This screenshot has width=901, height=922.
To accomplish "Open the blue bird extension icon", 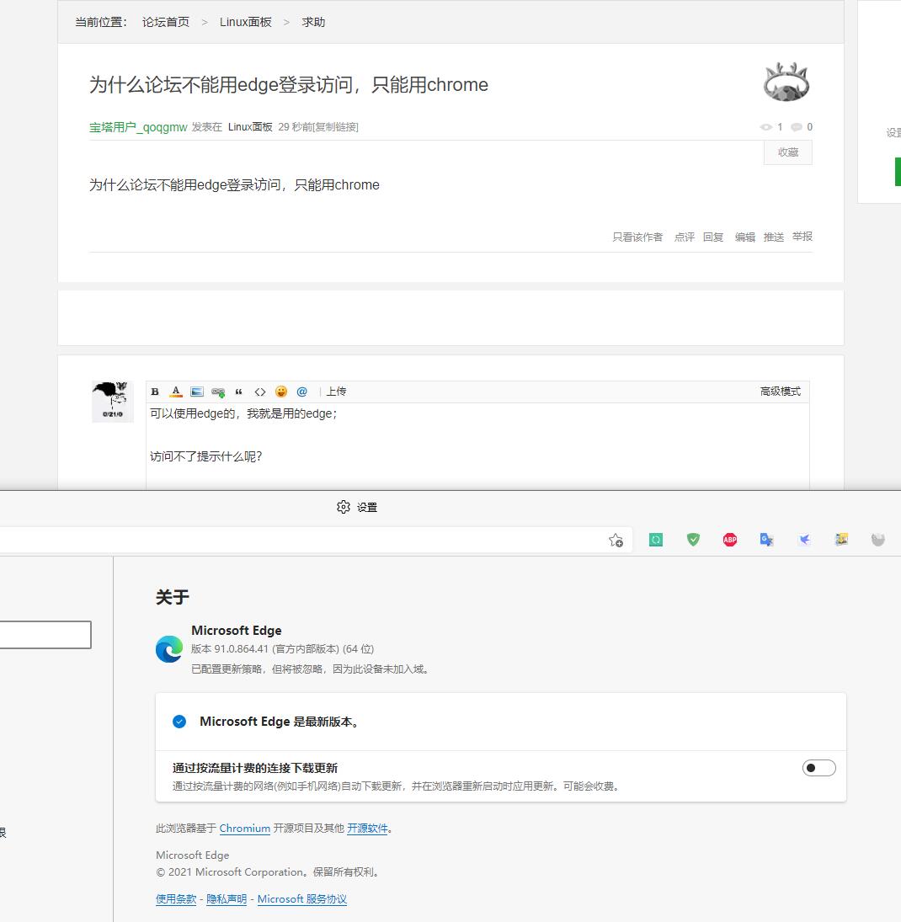I will pos(804,540).
